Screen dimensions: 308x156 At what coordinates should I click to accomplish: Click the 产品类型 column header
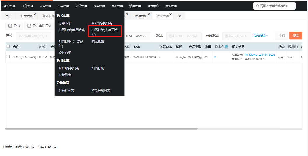pyautogui.click(x=195, y=47)
